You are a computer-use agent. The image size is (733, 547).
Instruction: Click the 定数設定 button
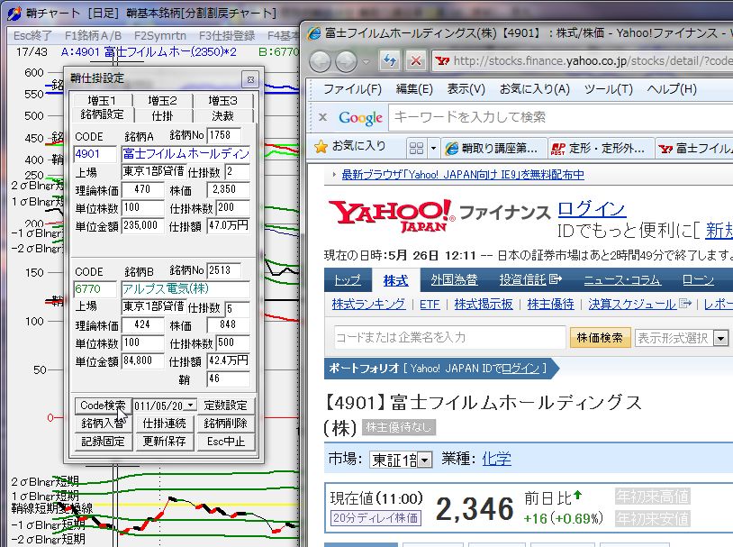coord(226,406)
